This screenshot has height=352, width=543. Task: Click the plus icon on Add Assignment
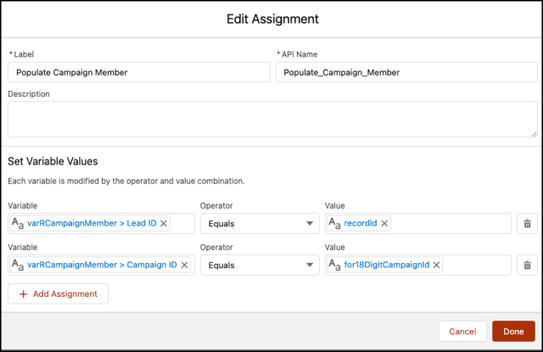(23, 294)
